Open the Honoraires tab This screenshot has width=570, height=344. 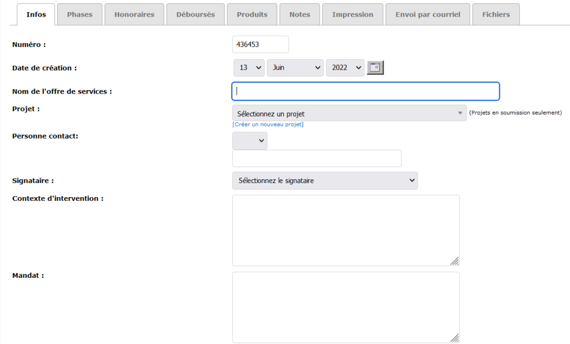(x=134, y=14)
